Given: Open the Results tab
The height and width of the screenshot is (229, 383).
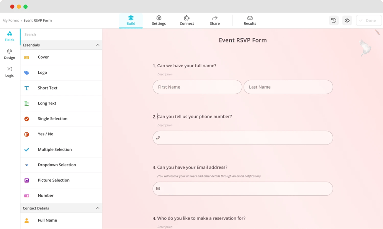Looking at the screenshot, I should [250, 20].
